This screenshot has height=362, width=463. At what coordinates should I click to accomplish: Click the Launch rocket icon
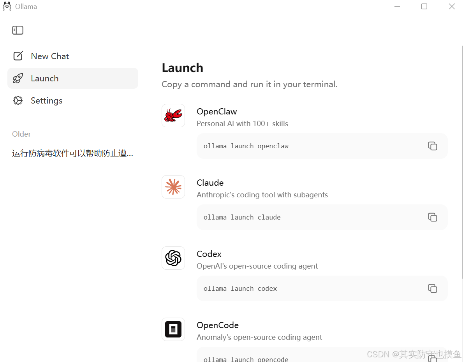18,78
